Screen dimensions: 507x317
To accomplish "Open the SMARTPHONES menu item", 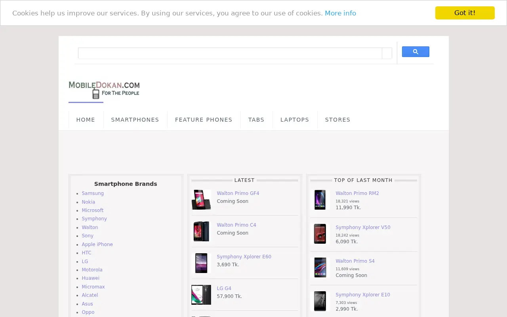I will point(135,120).
